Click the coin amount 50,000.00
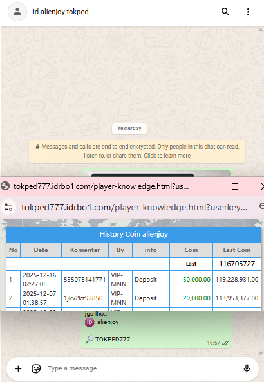 (196, 280)
